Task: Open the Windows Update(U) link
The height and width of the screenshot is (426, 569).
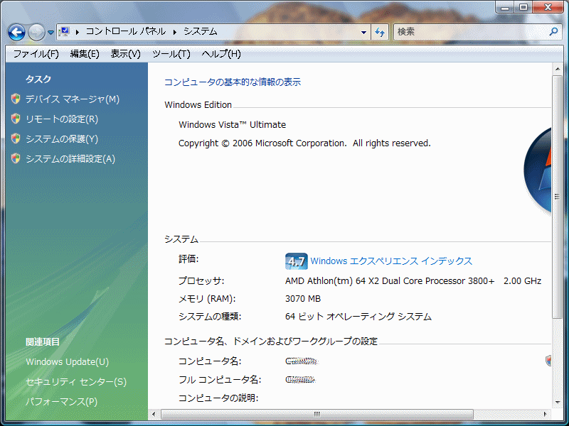Action: pos(67,362)
